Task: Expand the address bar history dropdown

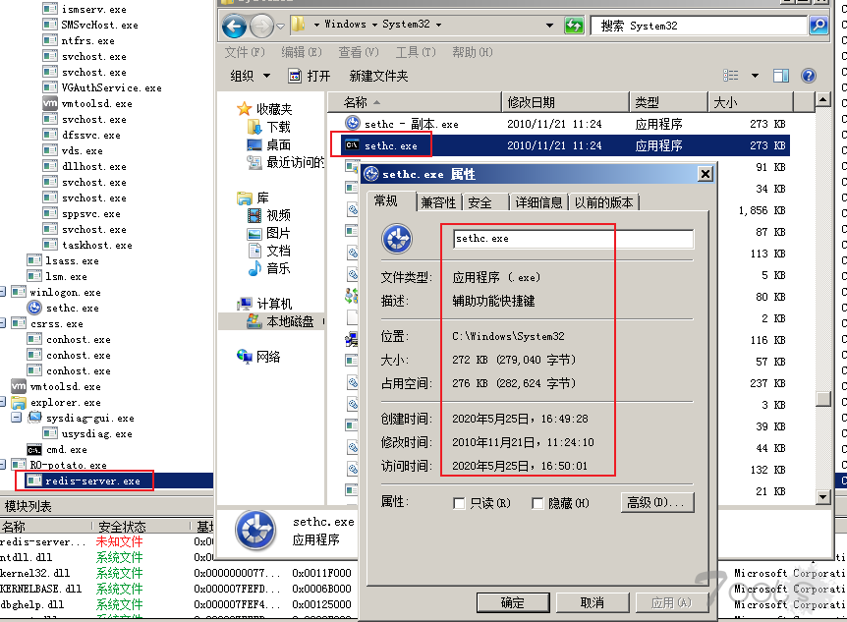Action: pos(549,25)
